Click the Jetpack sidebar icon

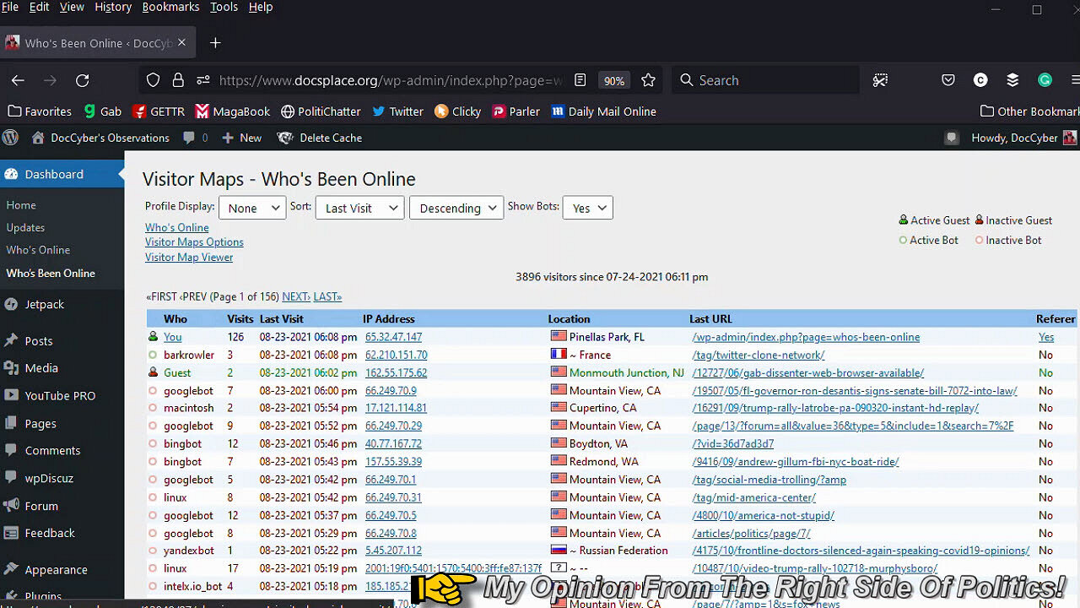point(11,304)
